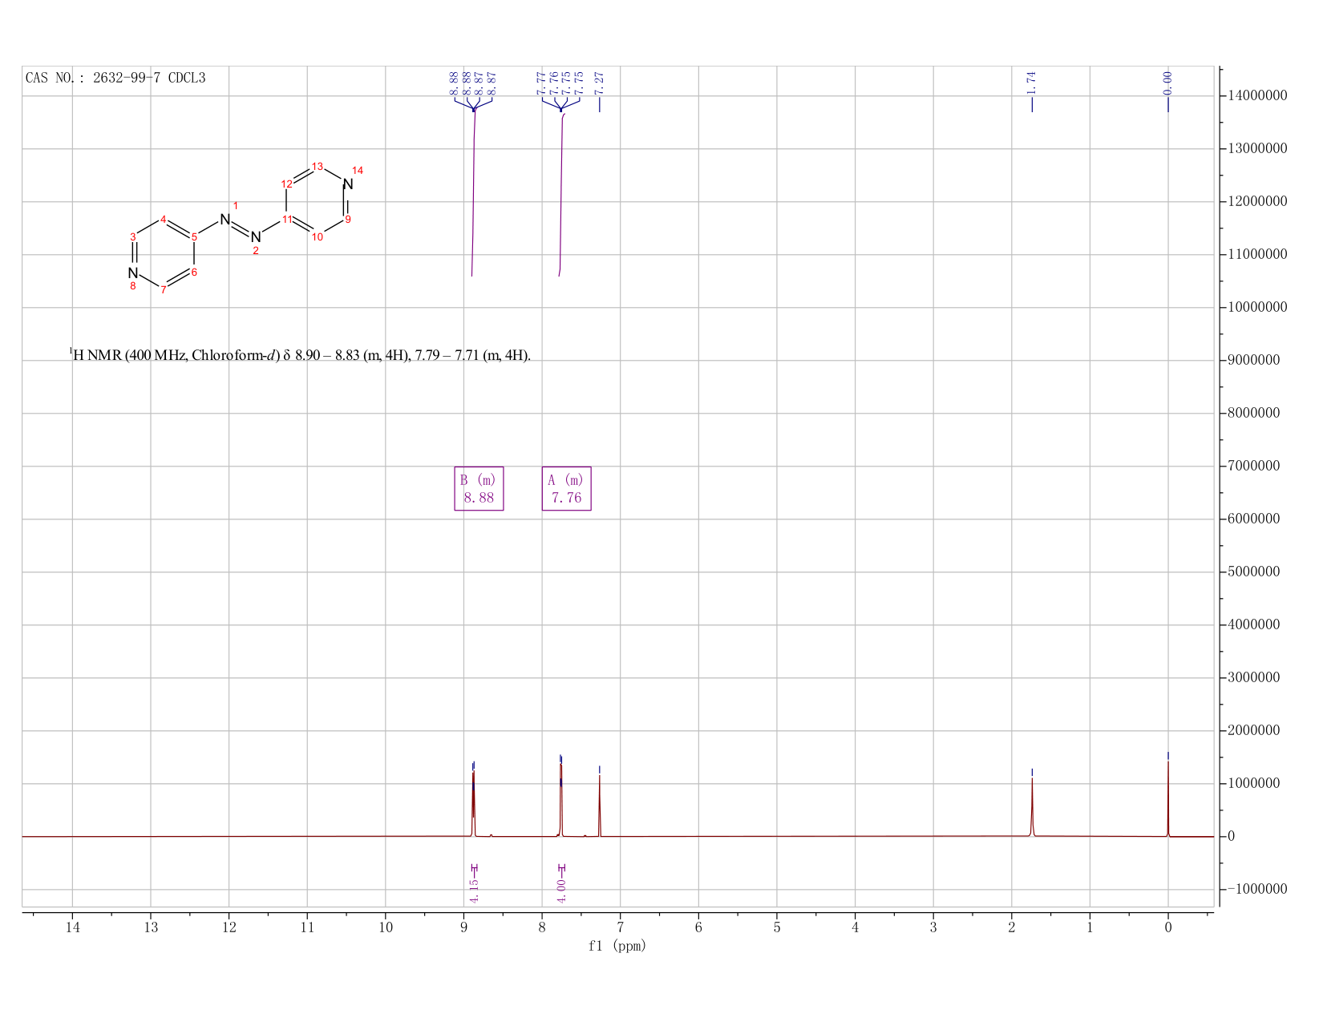Click the -1000000 y-axis tick label
The image size is (1323, 1022).
[x=1256, y=890]
